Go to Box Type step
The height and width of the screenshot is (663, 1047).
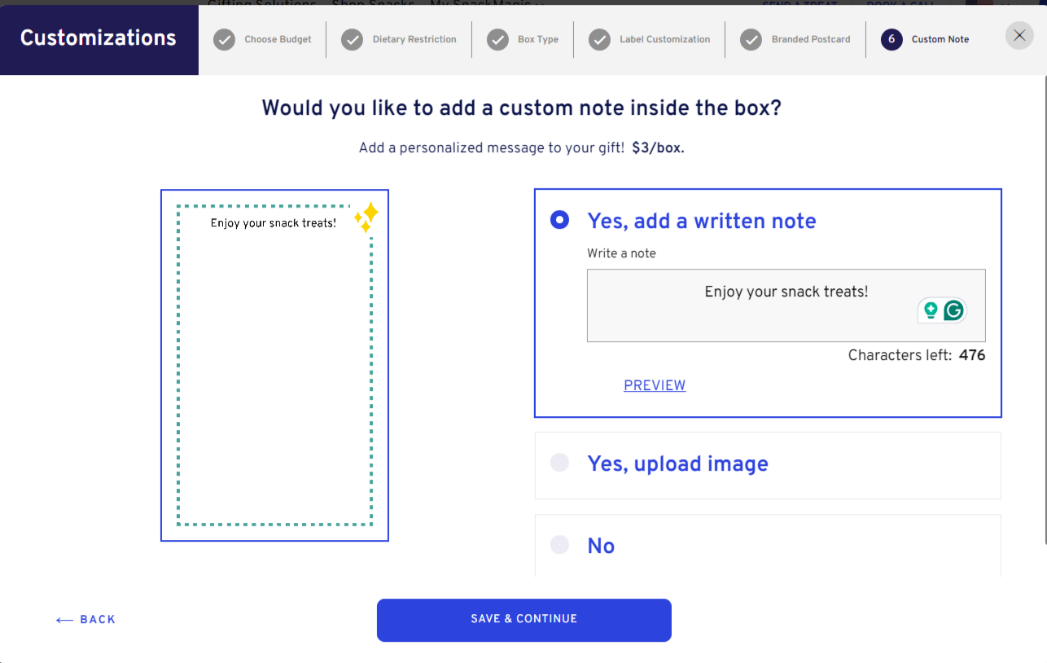538,40
